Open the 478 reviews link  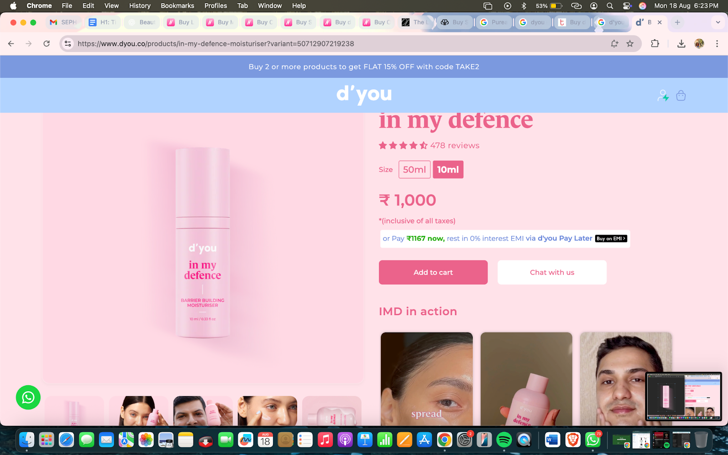(455, 146)
